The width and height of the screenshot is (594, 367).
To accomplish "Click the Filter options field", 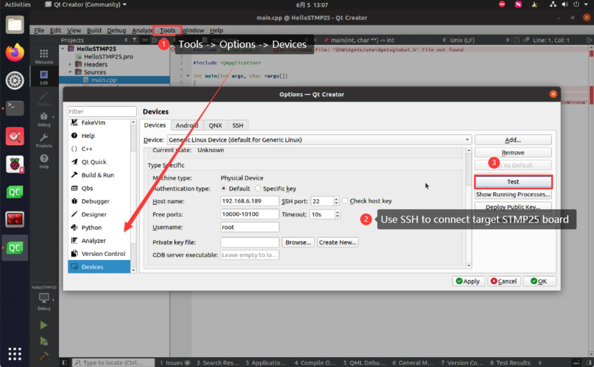I will coord(102,111).
